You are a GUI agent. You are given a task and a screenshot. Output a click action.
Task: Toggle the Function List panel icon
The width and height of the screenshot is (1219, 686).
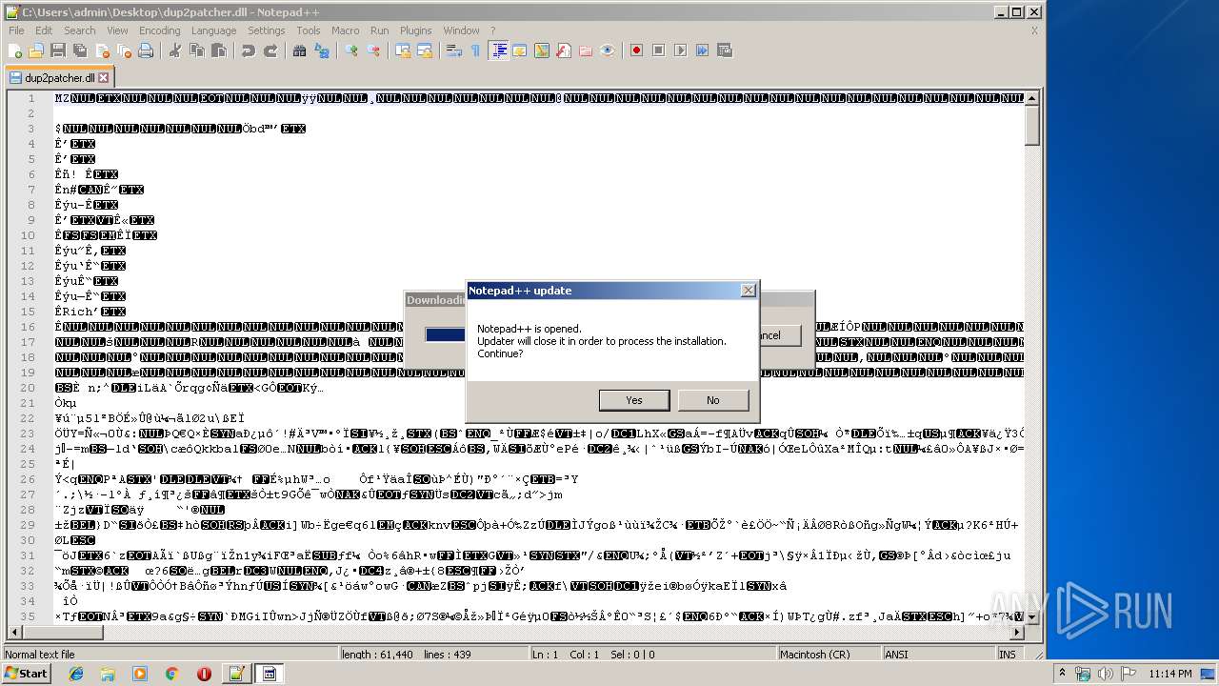click(564, 50)
